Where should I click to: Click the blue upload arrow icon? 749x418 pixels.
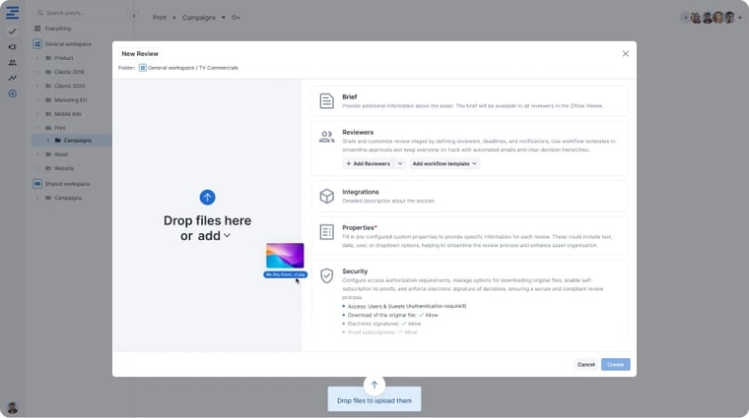pyautogui.click(x=207, y=197)
